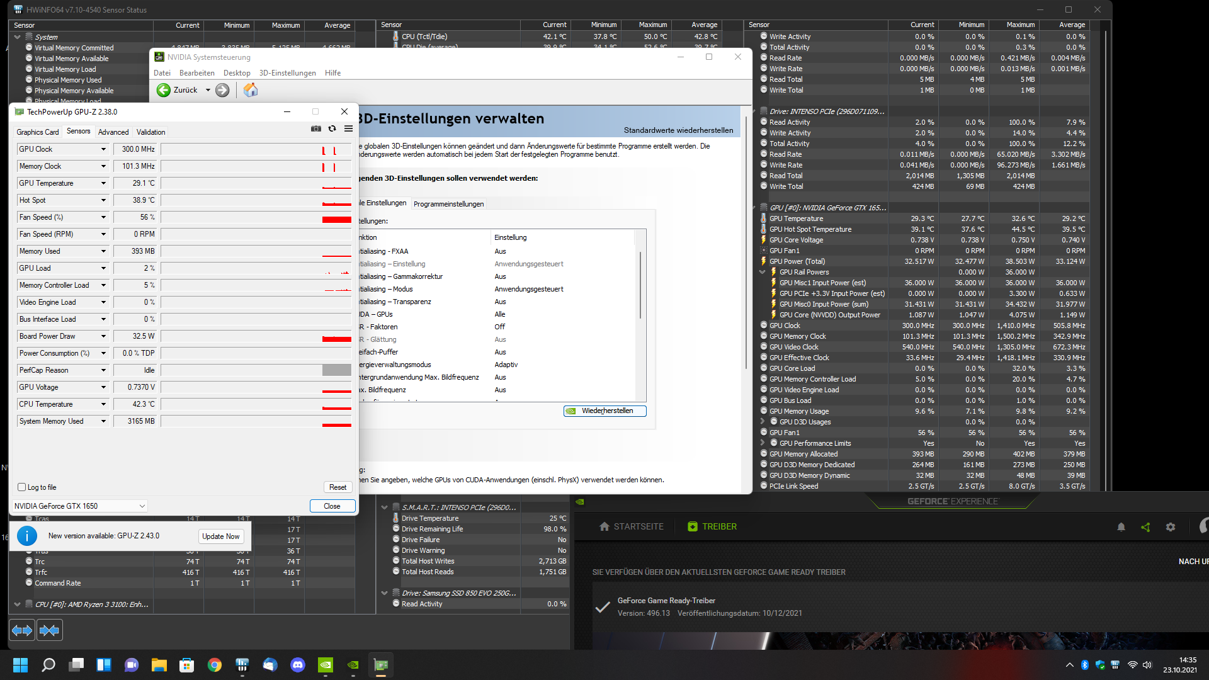Image resolution: width=1209 pixels, height=680 pixels.
Task: Click the home icon in NVIDIA Systemsteuerung
Action: tap(251, 90)
